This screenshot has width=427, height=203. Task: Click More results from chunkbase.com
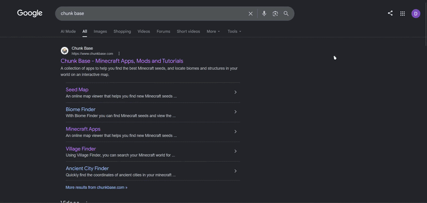(97, 188)
